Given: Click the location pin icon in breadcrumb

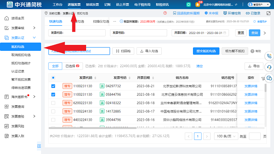Looking at the screenshot, I should [x=46, y=13].
